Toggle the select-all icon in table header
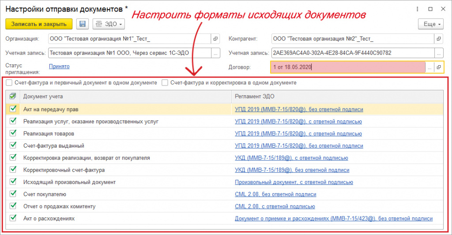 coord(13,96)
